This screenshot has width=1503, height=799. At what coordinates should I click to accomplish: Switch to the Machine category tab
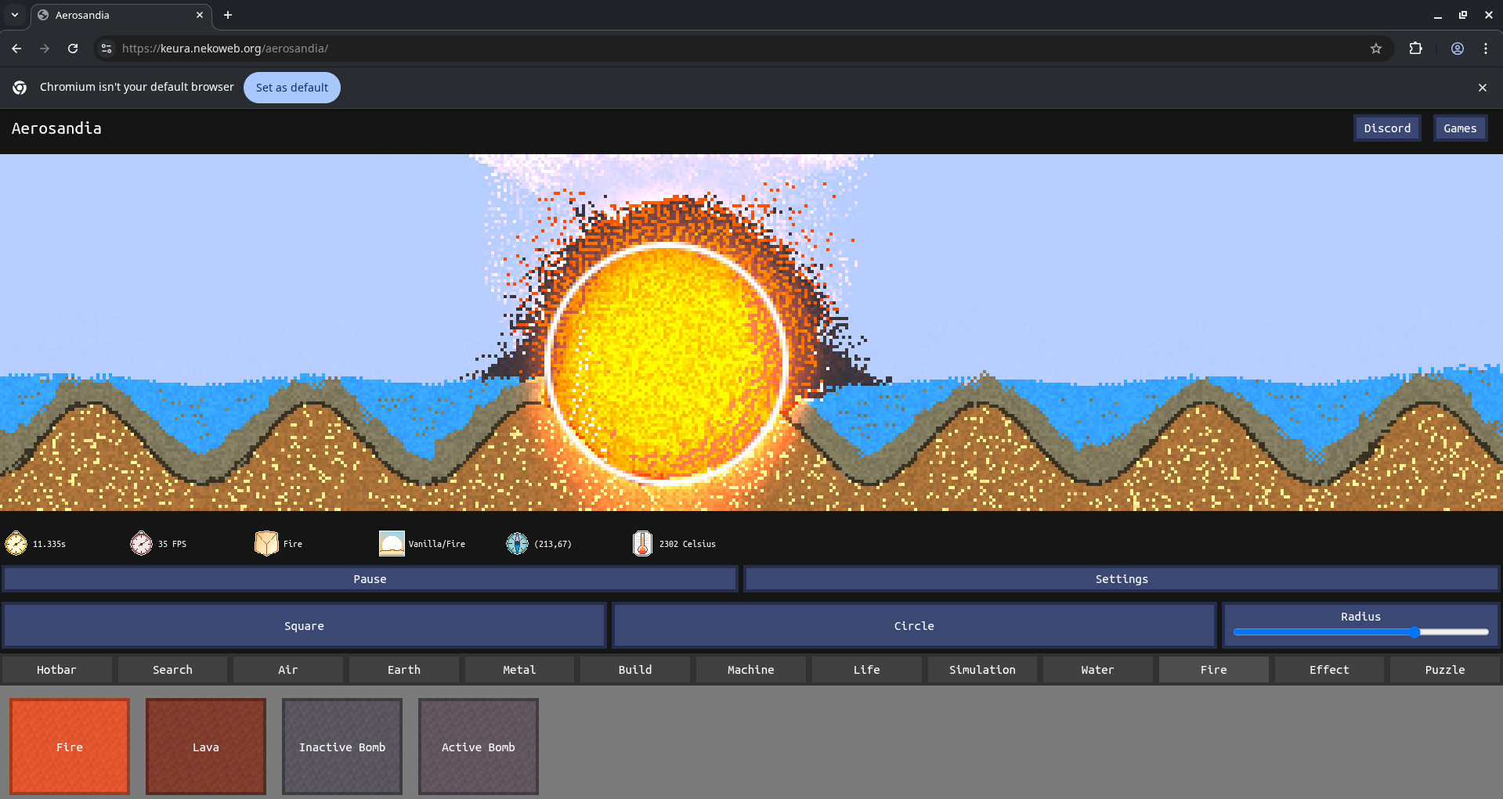click(751, 670)
